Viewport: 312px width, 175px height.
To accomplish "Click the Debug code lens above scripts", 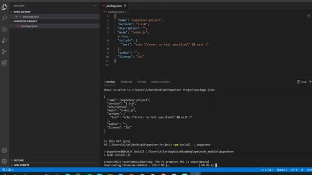I will 123,36.
